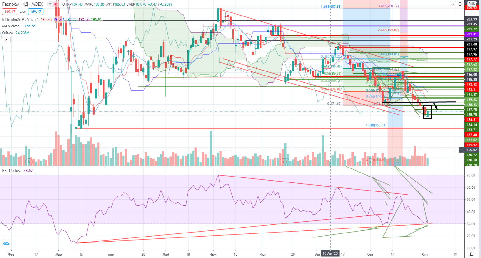Click the МАКС 188.85 high value
481x258 pixels.
tap(94, 4)
